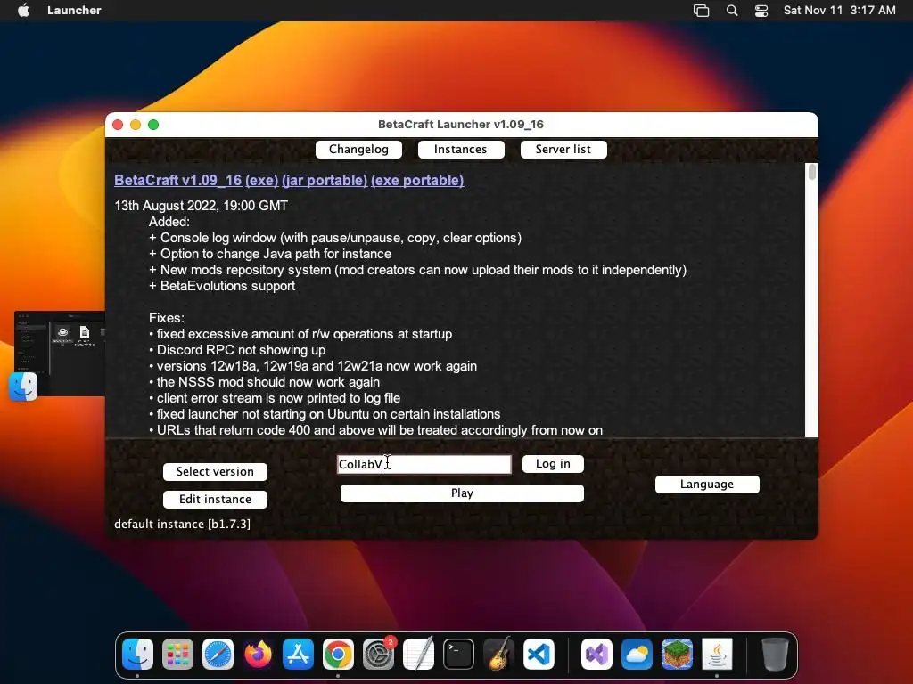Open the Launcher menu in menu bar

(x=74, y=11)
